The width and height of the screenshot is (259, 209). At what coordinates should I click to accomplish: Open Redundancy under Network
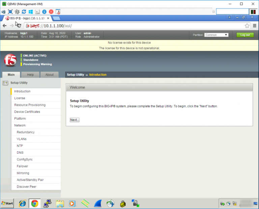click(x=36, y=132)
